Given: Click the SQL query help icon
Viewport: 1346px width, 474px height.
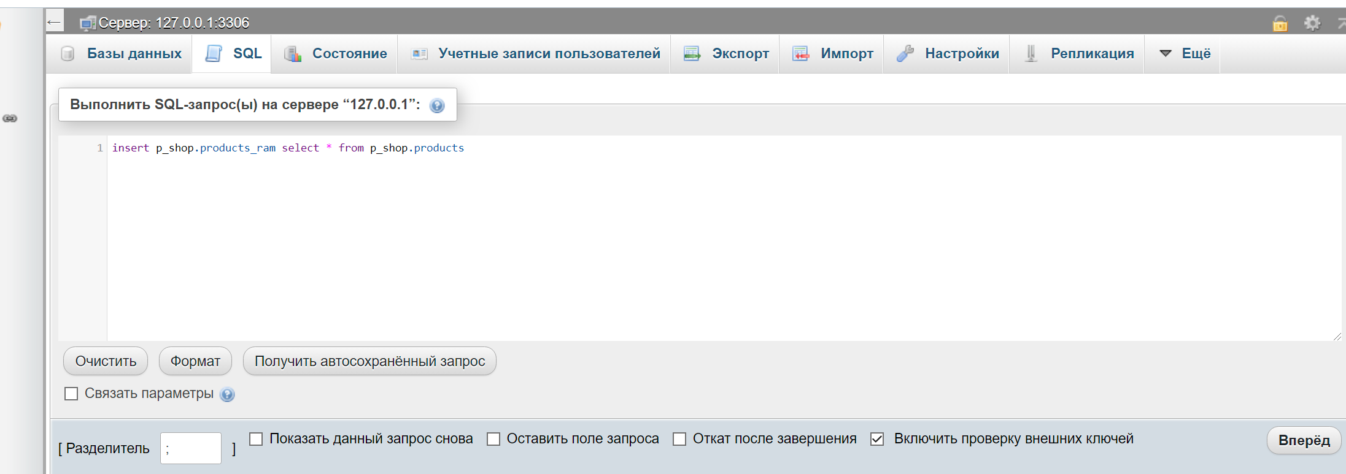Looking at the screenshot, I should (x=437, y=105).
